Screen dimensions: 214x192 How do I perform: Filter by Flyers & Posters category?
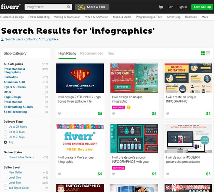(x=14, y=87)
